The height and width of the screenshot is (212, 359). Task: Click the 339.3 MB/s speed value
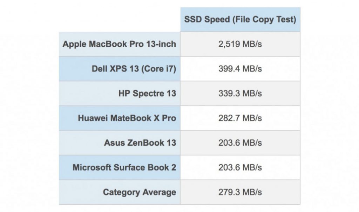[240, 93]
